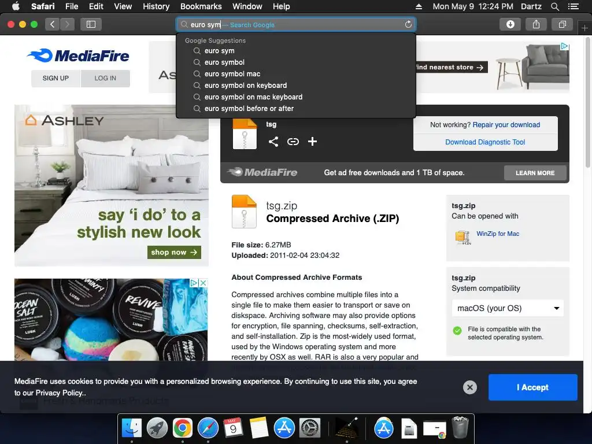
Task: Dismiss cookie notice with X button
Action: tap(469, 387)
